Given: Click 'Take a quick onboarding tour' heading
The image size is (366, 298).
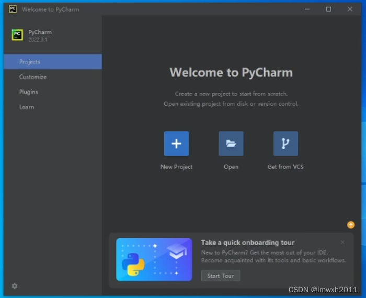Looking at the screenshot, I should point(248,242).
